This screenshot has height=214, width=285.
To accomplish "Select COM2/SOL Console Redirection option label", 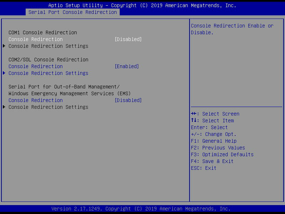I will point(36,66).
